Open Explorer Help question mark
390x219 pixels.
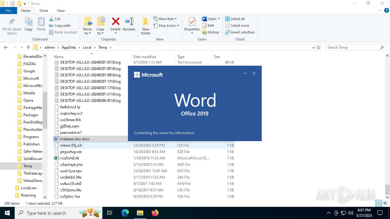pyautogui.click(x=386, y=10)
